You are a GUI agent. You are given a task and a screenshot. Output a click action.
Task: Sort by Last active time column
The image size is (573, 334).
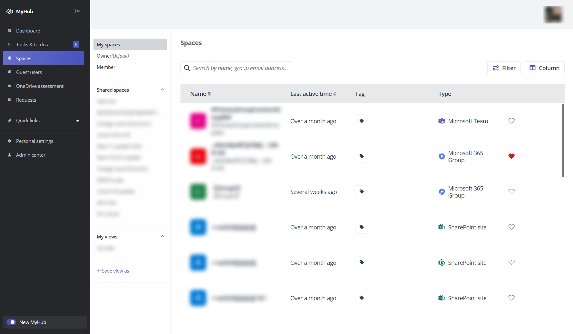point(335,94)
